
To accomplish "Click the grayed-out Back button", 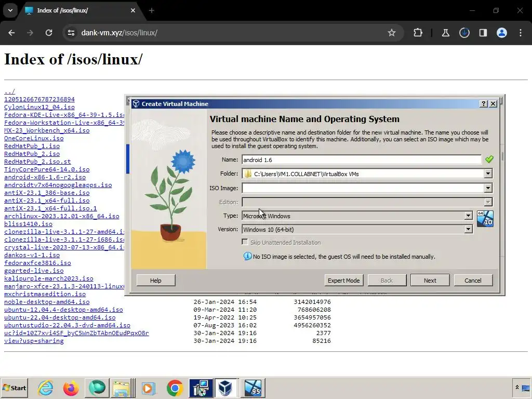I will pos(387,280).
